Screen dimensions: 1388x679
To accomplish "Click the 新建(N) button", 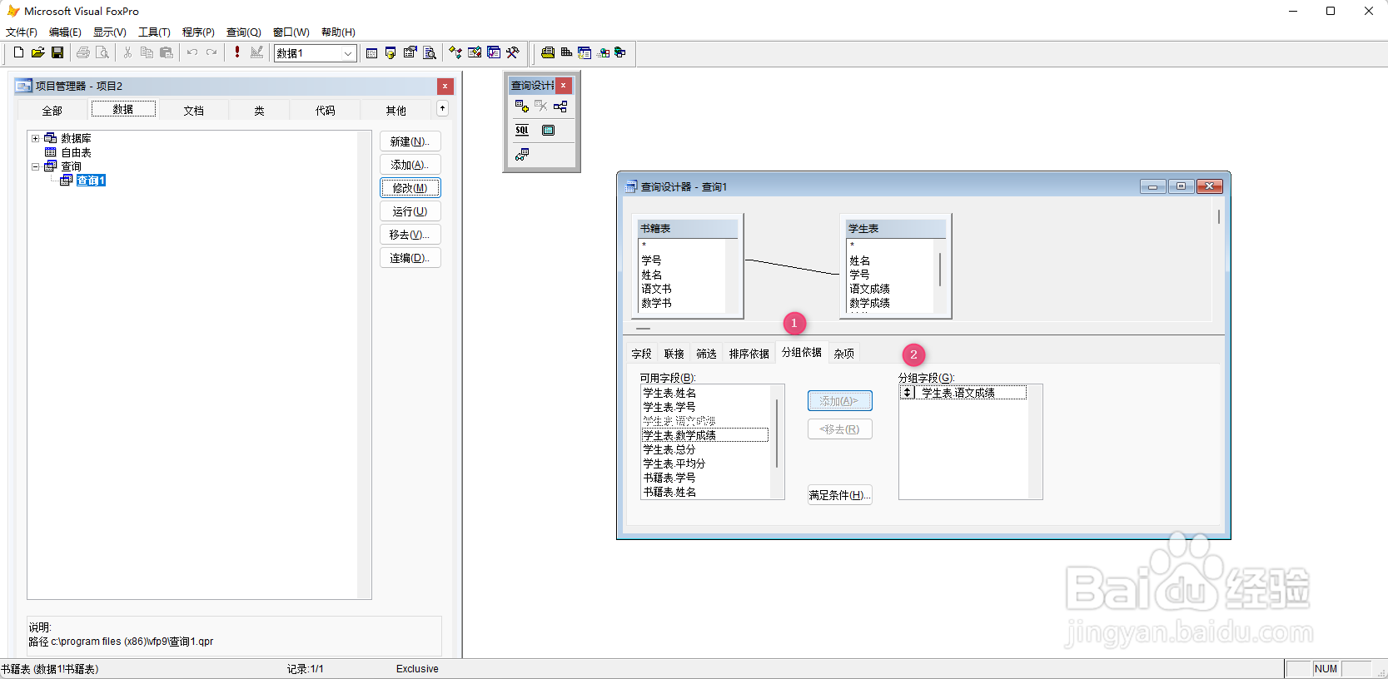I will click(410, 141).
